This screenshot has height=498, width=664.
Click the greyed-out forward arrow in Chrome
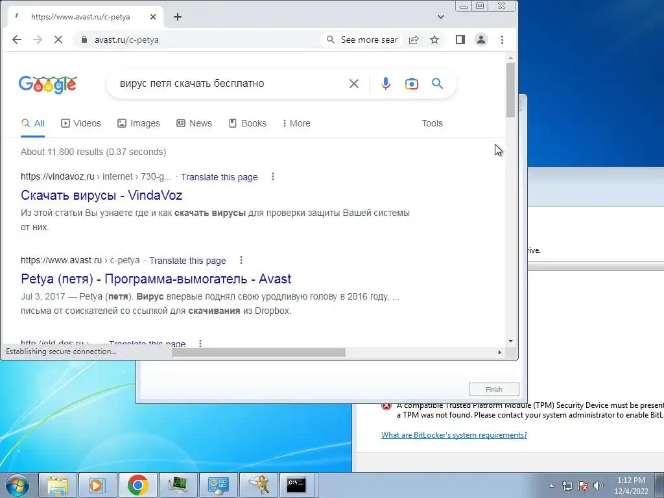38,40
